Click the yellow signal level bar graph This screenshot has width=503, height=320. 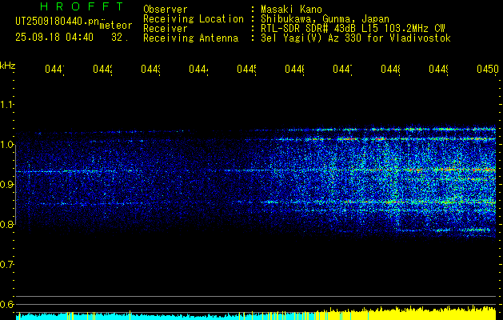click(405, 314)
